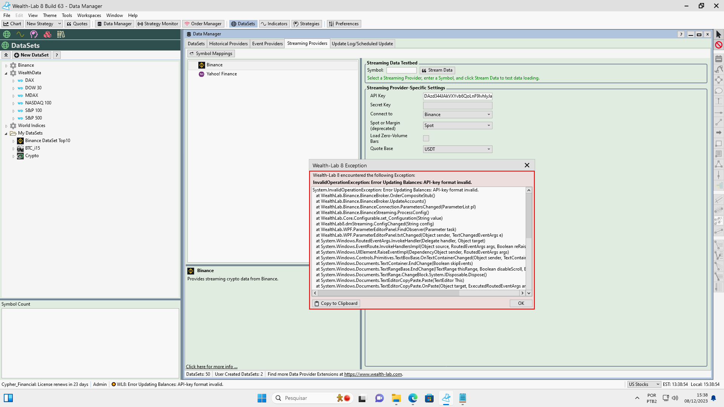Image resolution: width=724 pixels, height=407 pixels.
Task: Select the arrow pointer drawing tool
Action: point(719,34)
